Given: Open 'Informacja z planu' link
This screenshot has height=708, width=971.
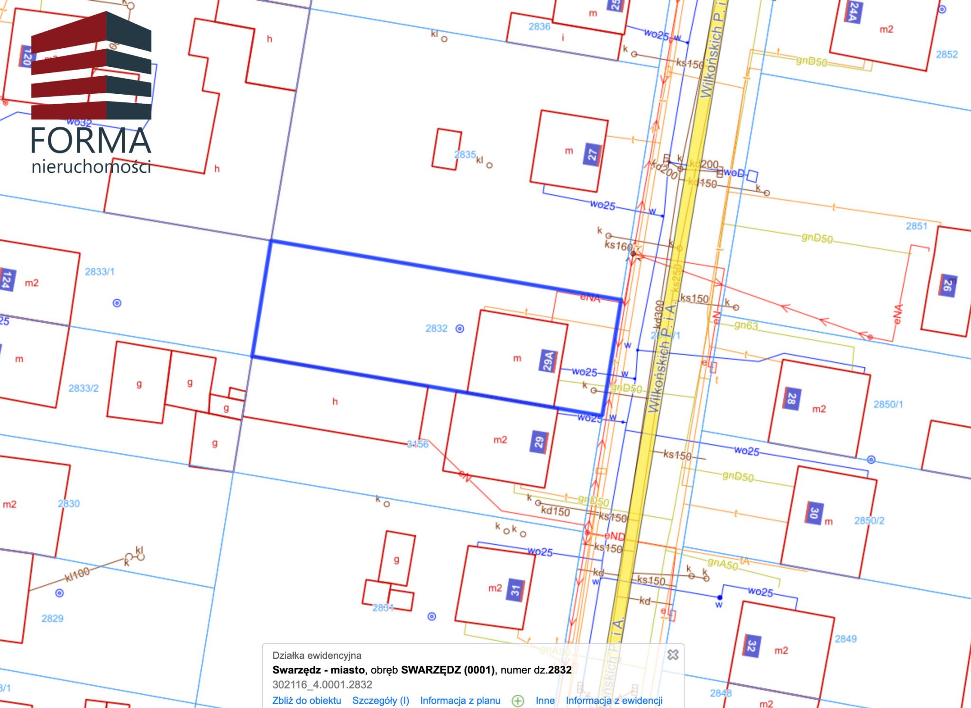Looking at the screenshot, I should tap(460, 700).
